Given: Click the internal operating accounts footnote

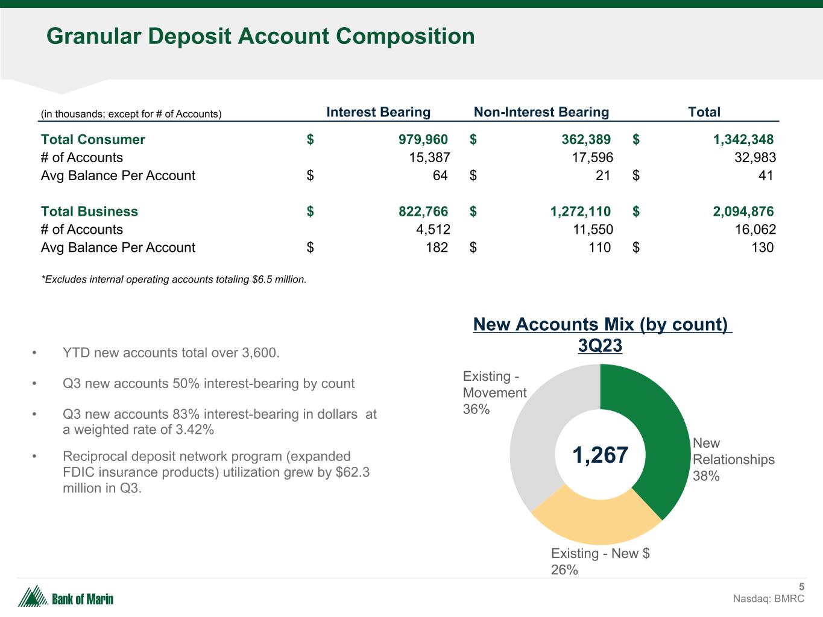Looking at the screenshot, I should [174, 280].
